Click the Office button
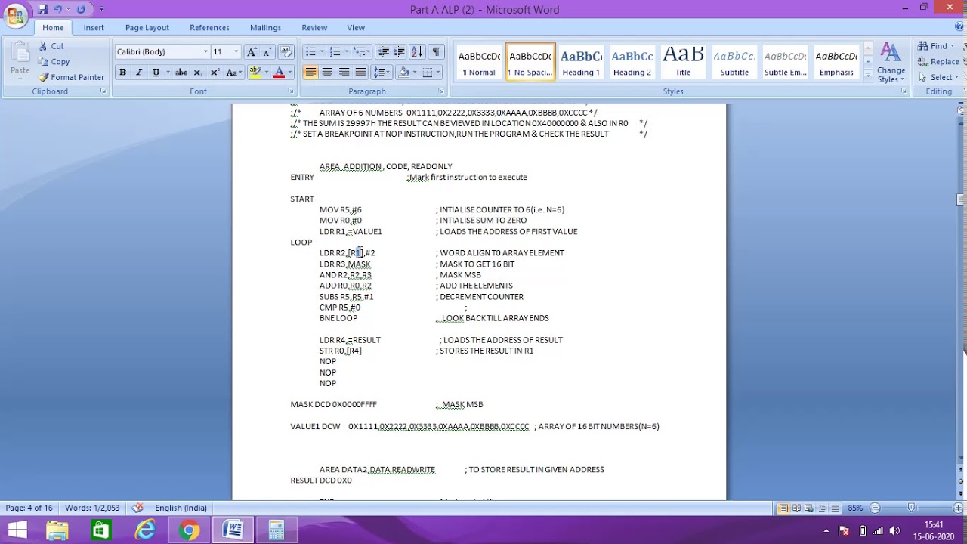The width and height of the screenshot is (967, 544). [x=15, y=16]
